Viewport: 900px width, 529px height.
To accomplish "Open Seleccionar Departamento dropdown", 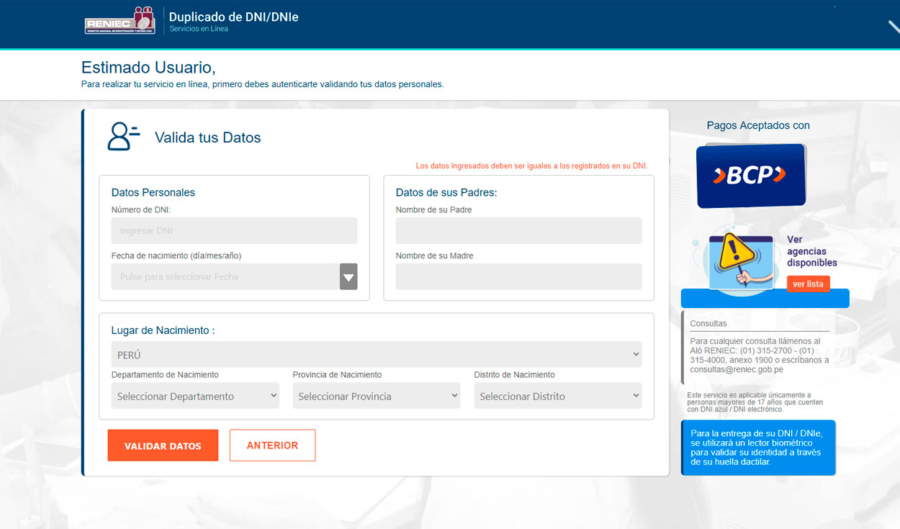I will click(x=195, y=396).
